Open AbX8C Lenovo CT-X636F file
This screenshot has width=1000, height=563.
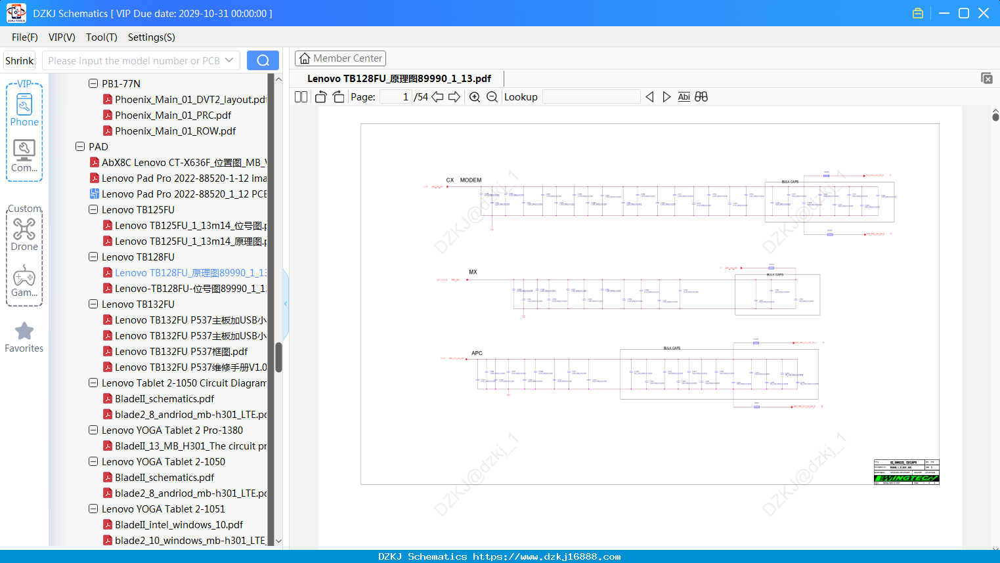pos(178,163)
